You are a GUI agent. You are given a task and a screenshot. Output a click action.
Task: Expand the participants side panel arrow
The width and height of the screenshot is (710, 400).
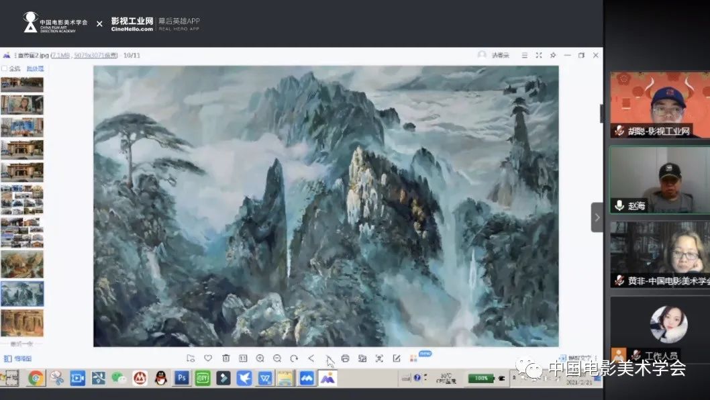[597, 217]
